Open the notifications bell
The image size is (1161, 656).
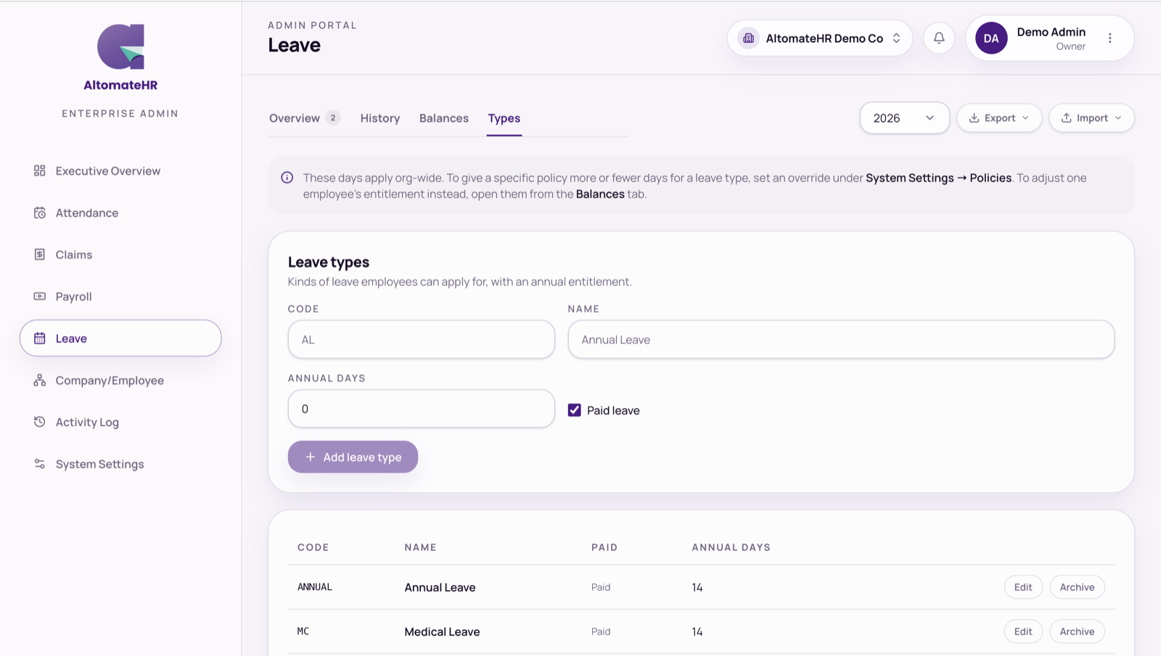coord(939,38)
